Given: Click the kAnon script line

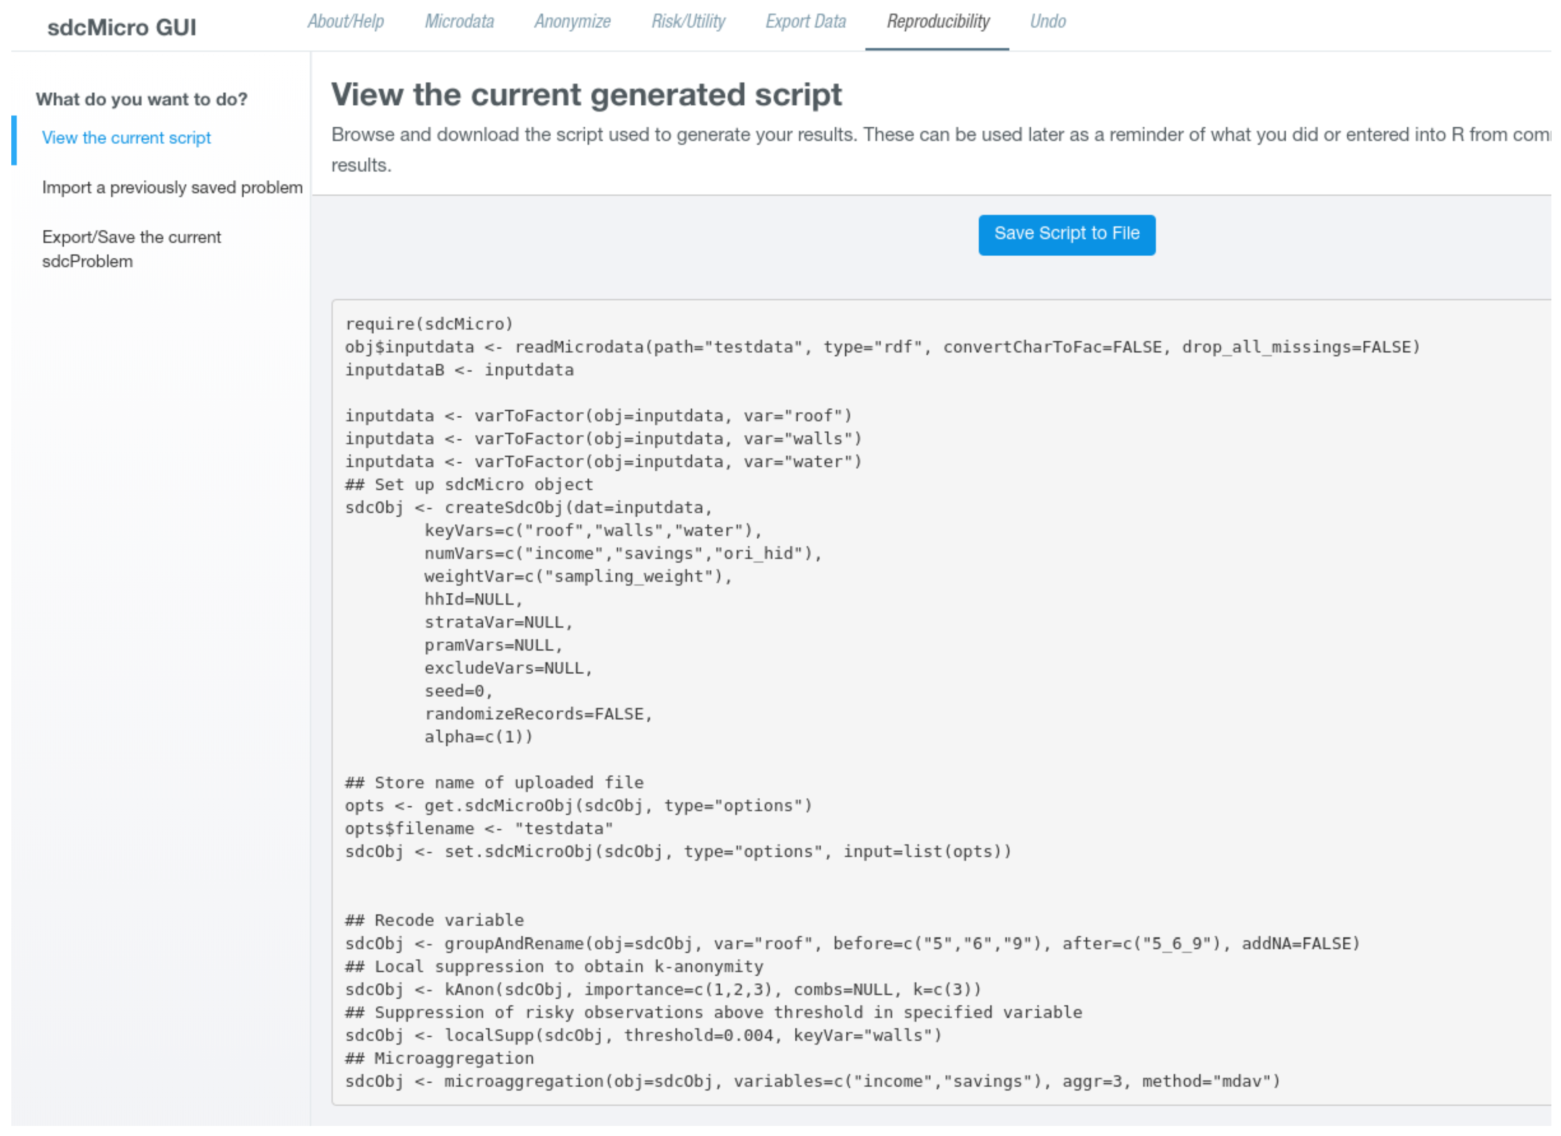Looking at the screenshot, I should (x=663, y=989).
